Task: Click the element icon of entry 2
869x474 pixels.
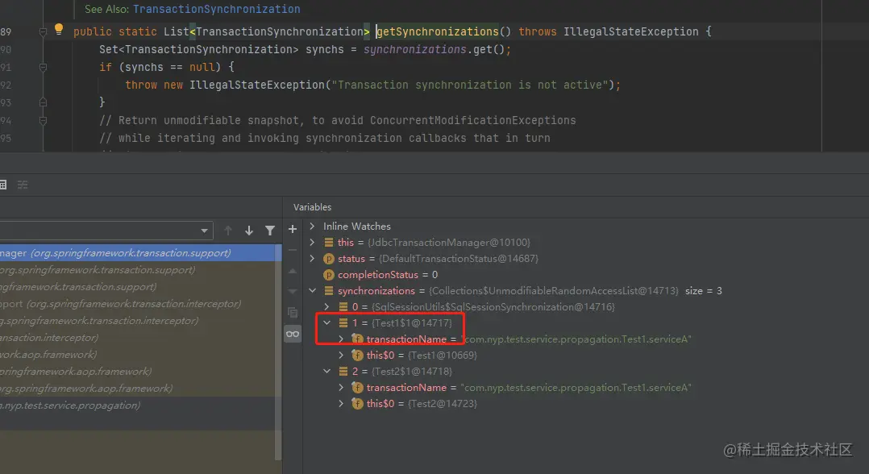Action: click(x=343, y=371)
